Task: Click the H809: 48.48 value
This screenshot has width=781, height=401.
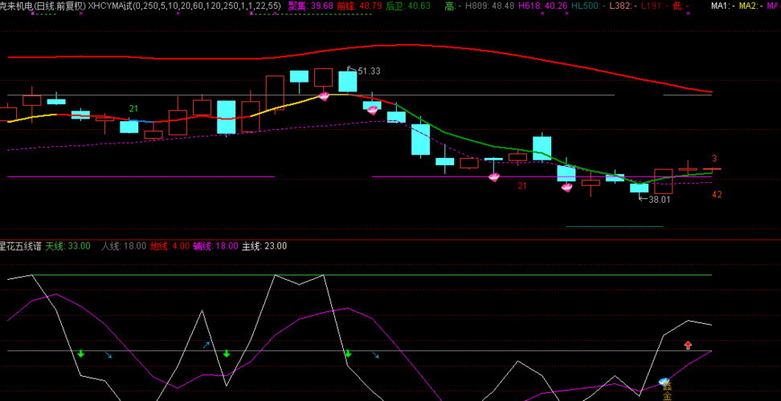Action: click(489, 6)
